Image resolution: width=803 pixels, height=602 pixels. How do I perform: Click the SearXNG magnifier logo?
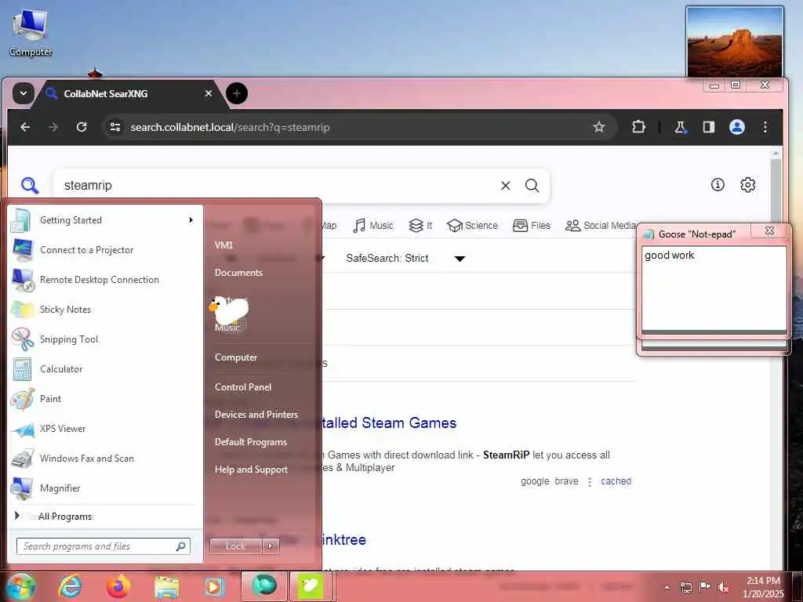click(30, 185)
